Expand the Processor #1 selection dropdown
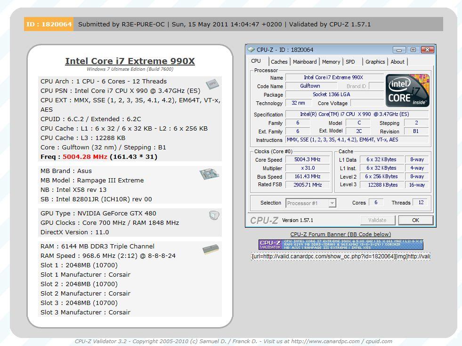Image resolution: width=462 pixels, height=346 pixels. [332, 203]
